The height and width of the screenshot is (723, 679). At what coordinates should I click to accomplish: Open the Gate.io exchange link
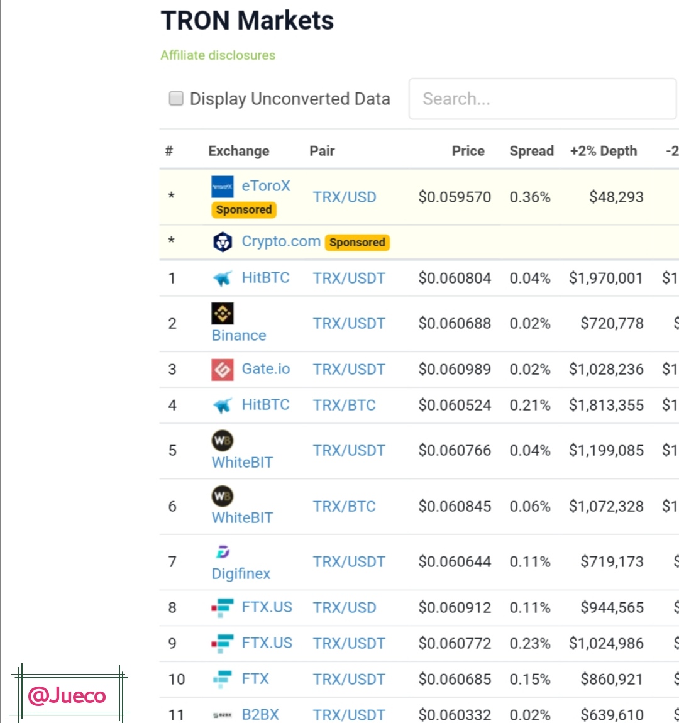tap(266, 369)
